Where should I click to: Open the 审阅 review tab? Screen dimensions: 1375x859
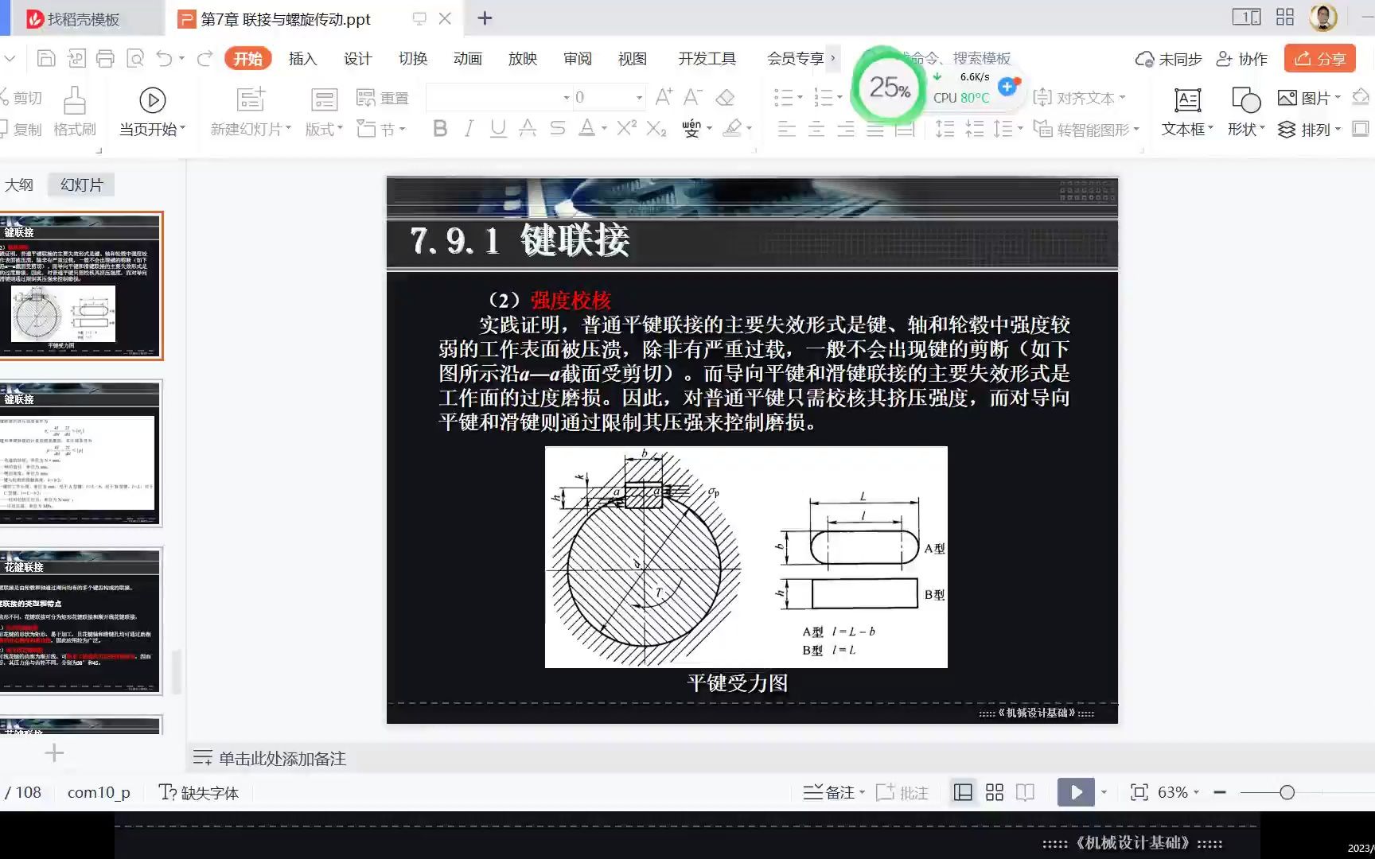[x=577, y=58]
